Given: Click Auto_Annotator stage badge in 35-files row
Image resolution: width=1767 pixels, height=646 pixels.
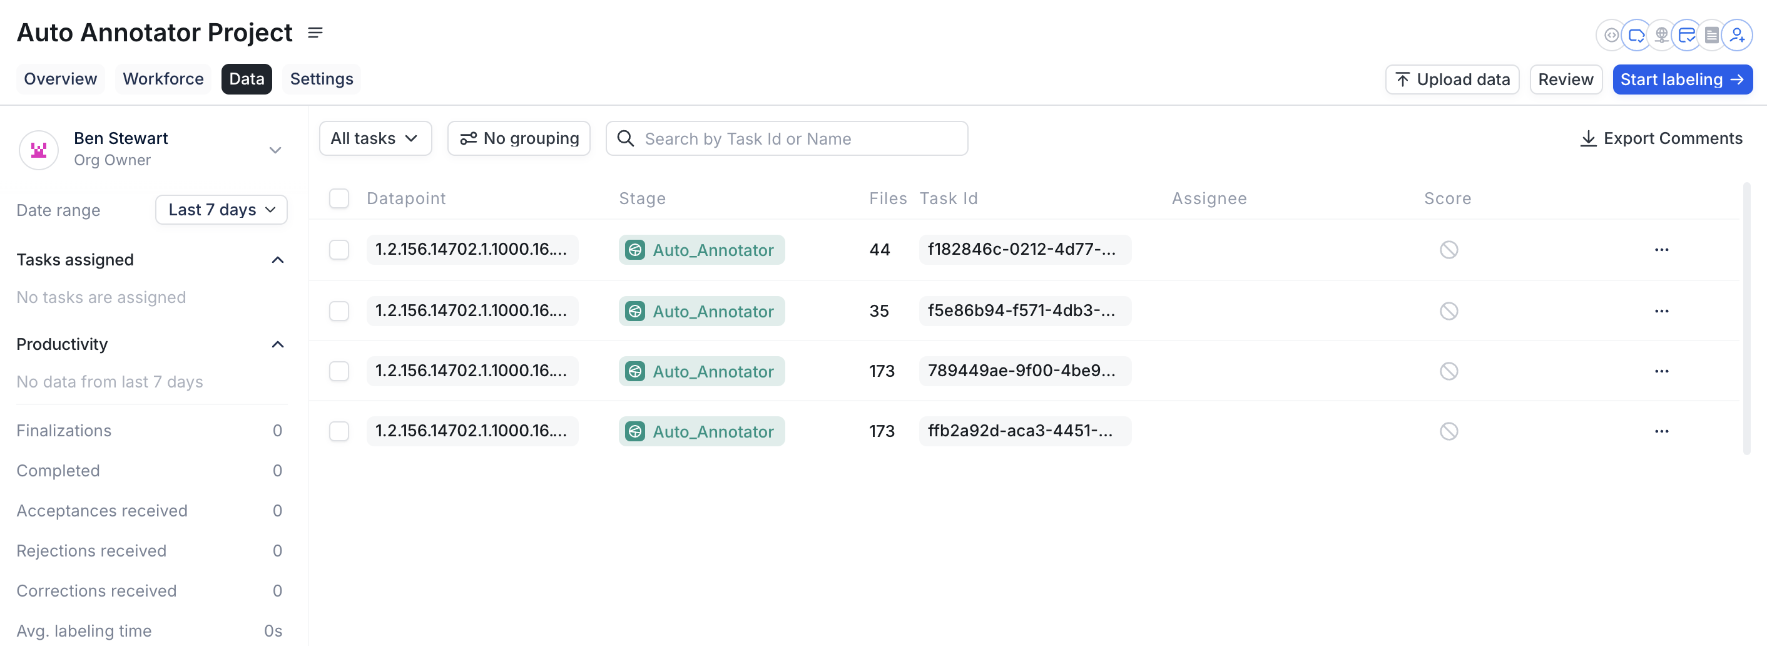Looking at the screenshot, I should pos(701,311).
